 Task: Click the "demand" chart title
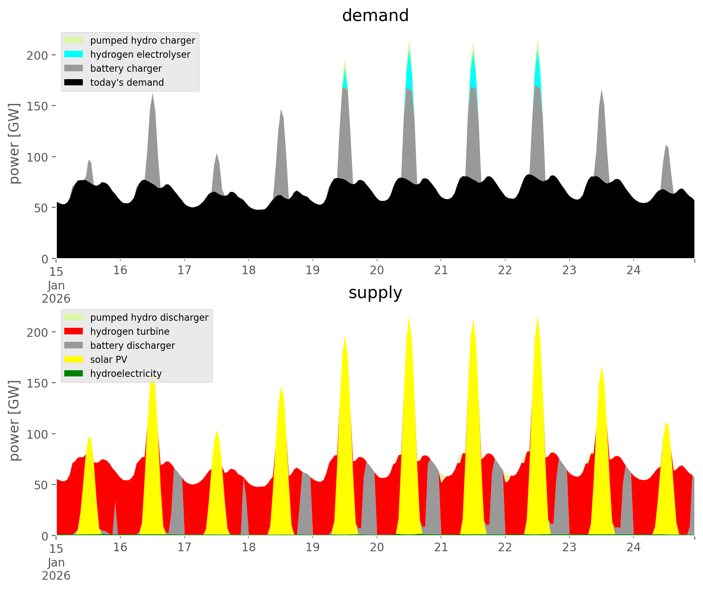point(375,16)
